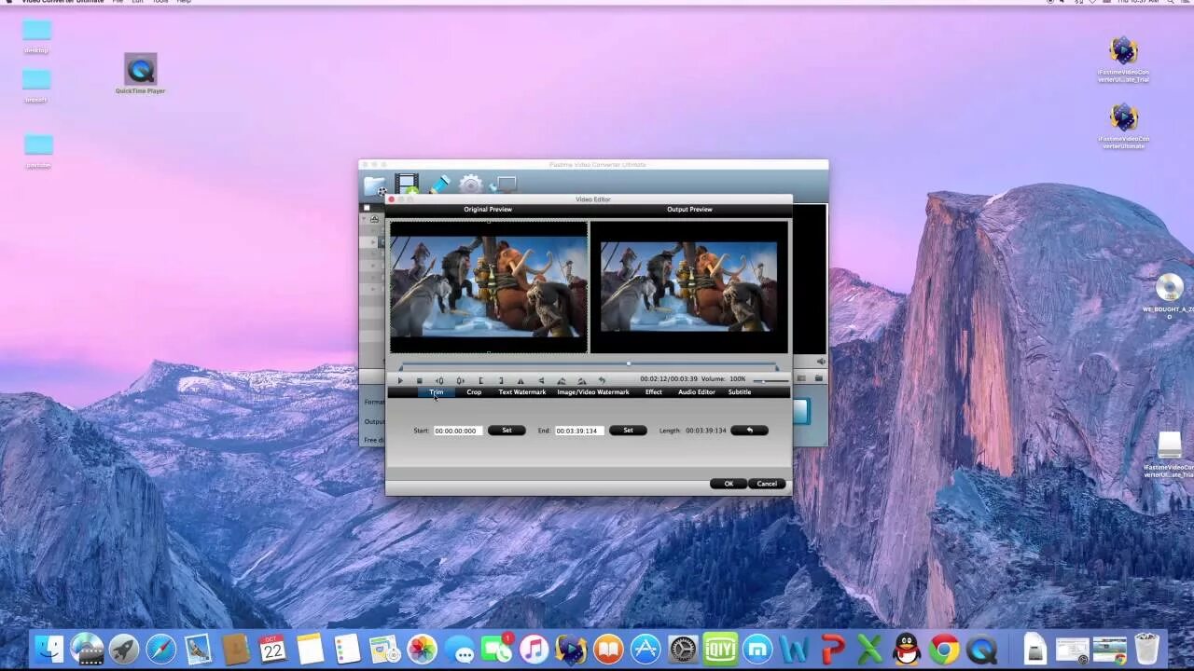Step to the previous frame

pos(439,380)
